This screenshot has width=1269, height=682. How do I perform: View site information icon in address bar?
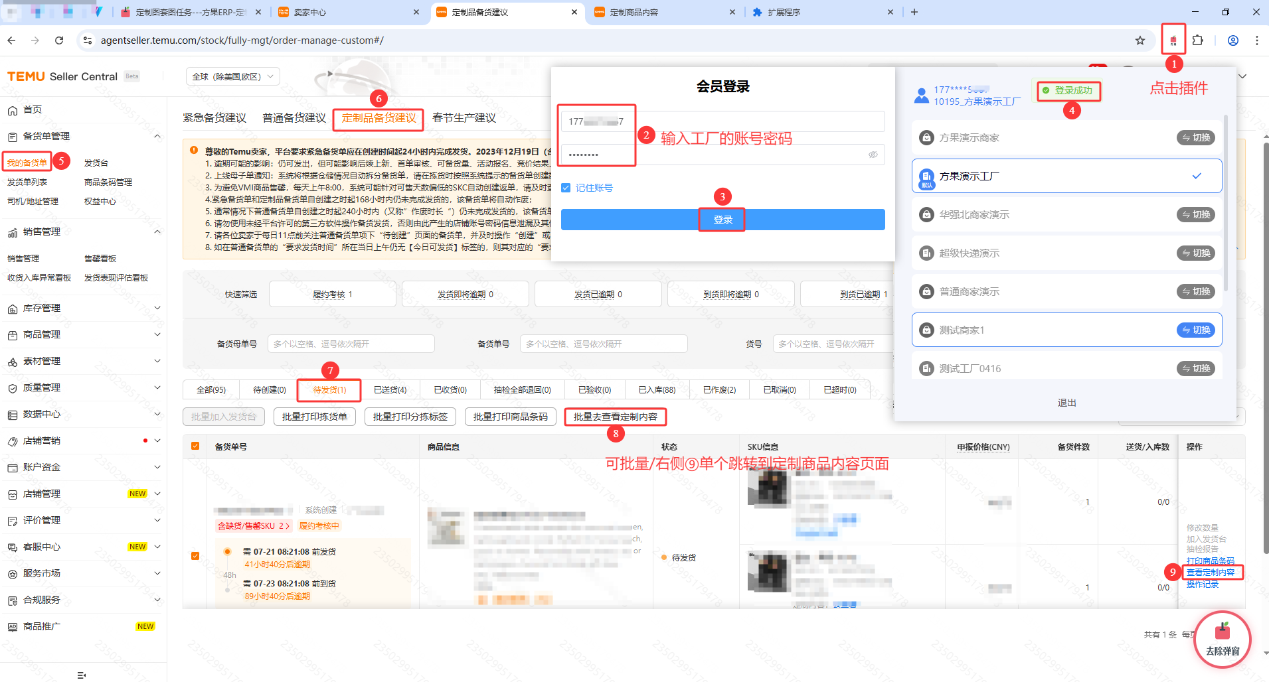coord(87,40)
